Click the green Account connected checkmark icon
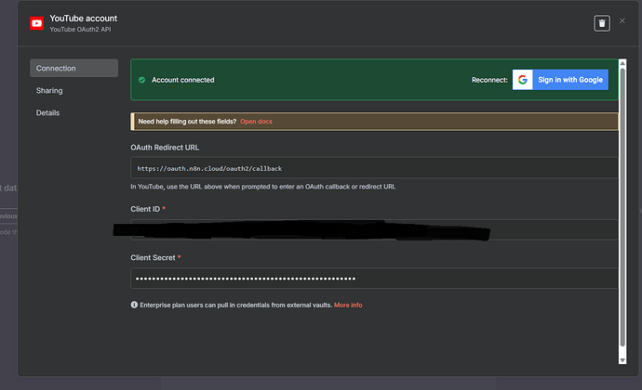Image resolution: width=642 pixels, height=390 pixels. [x=141, y=80]
